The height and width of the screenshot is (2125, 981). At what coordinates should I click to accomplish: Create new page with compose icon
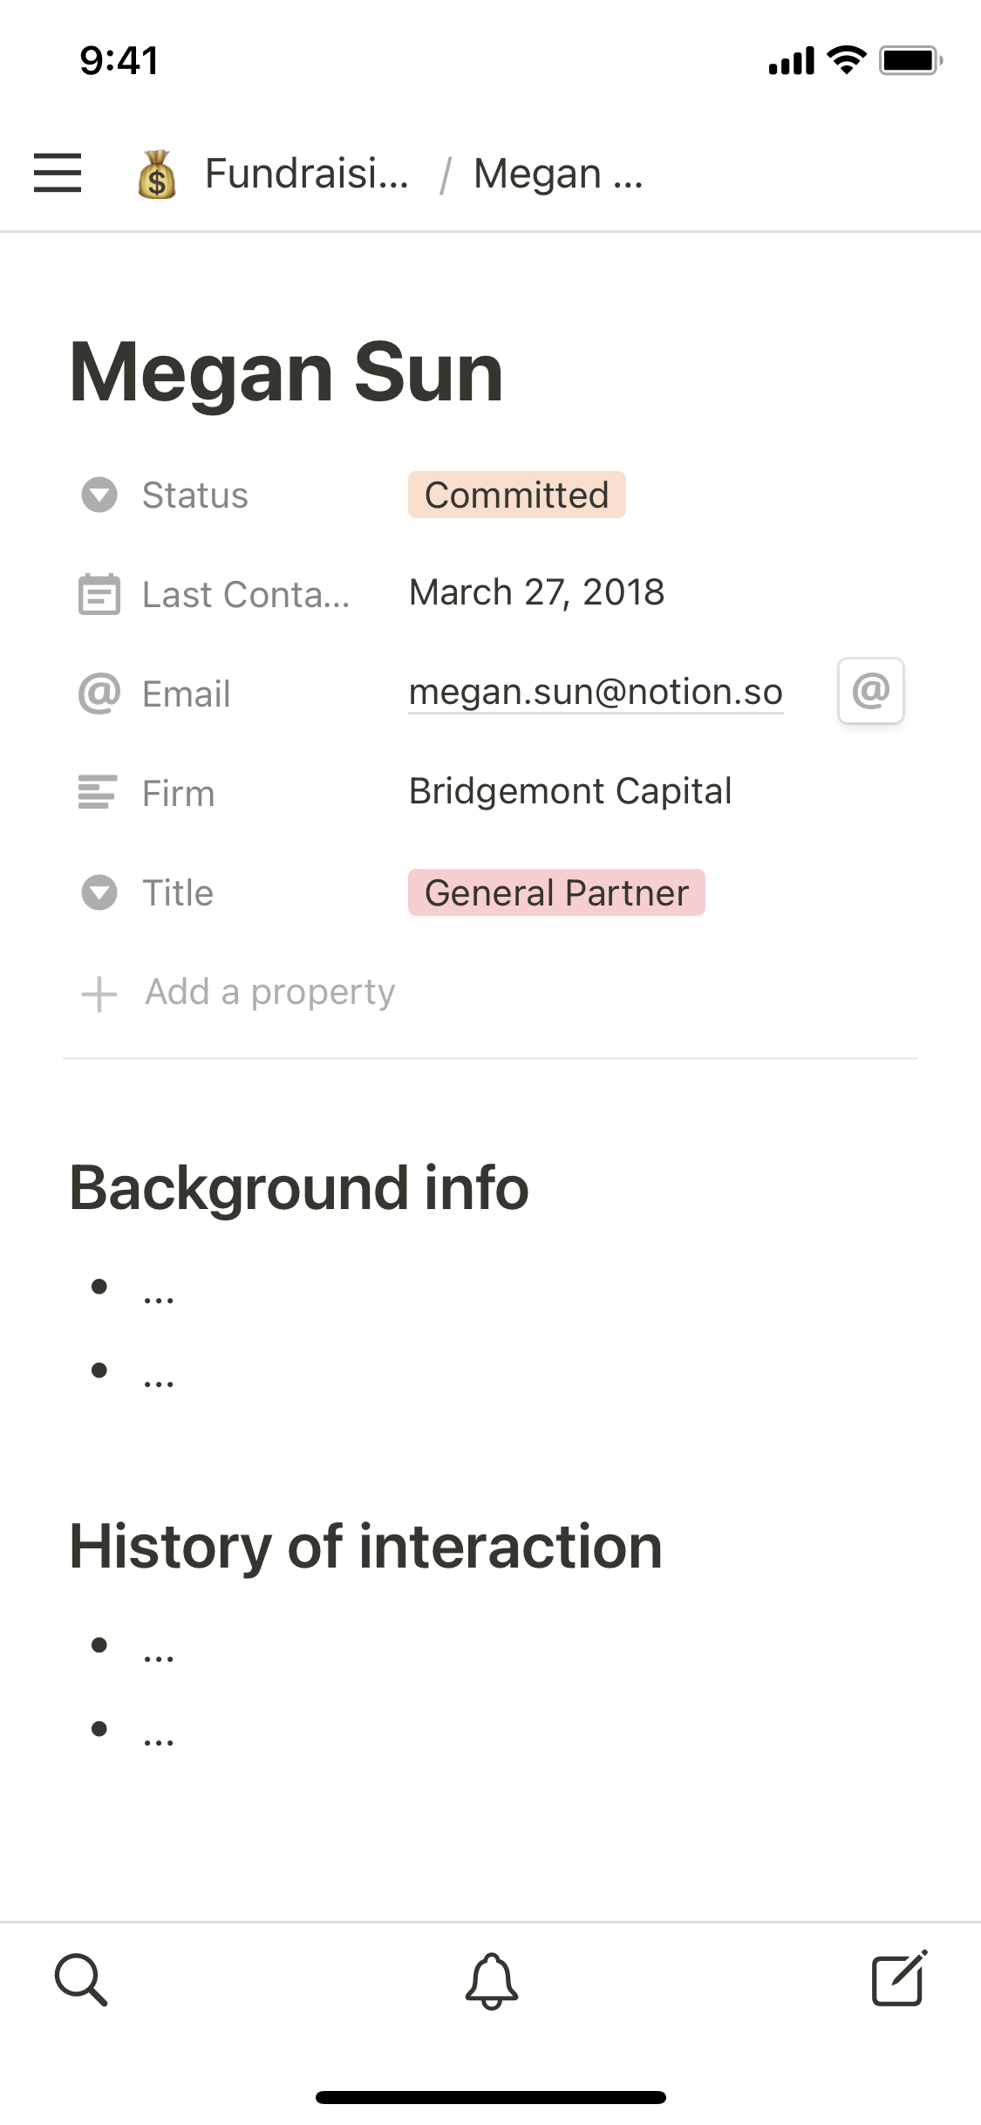click(x=899, y=1979)
